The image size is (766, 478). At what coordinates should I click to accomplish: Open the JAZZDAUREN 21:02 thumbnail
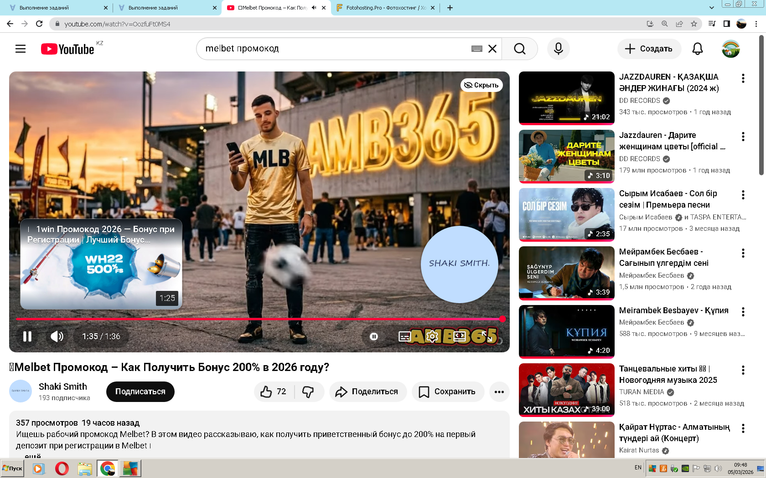tap(567, 98)
